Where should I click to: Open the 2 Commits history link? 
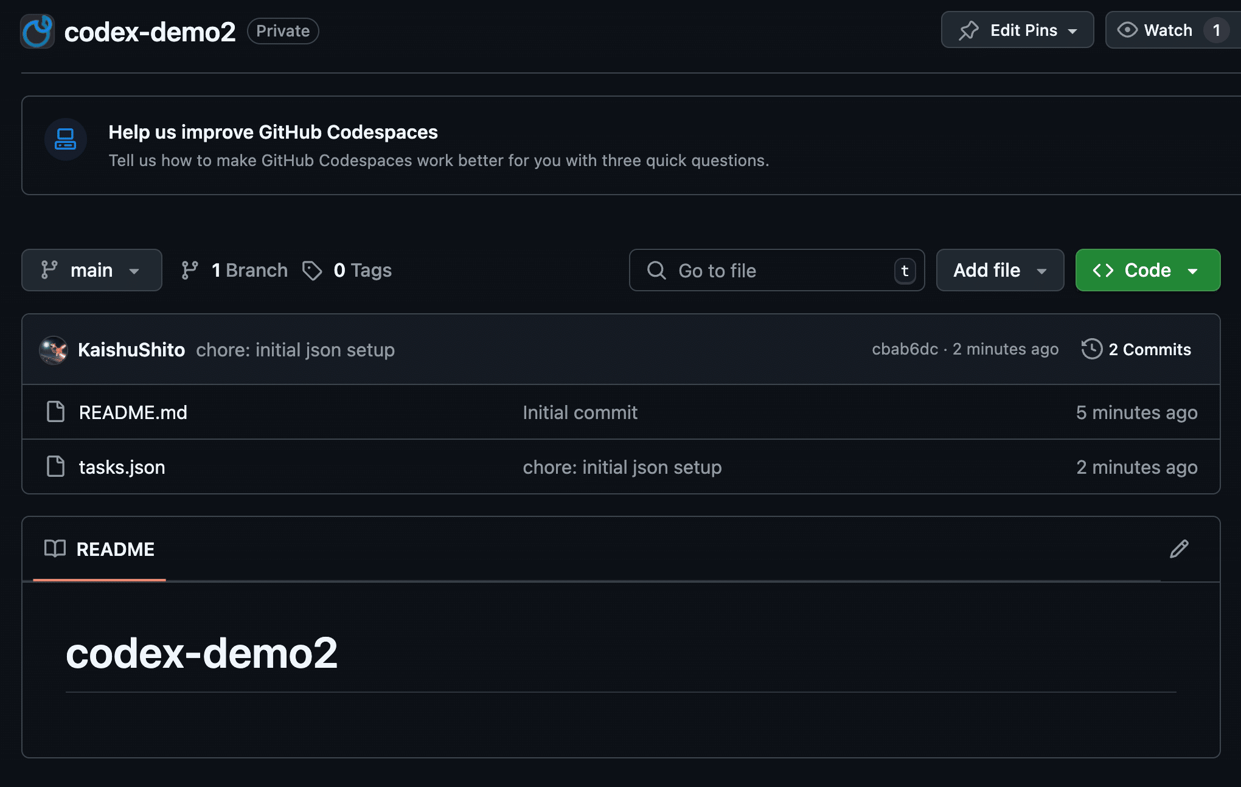[x=1149, y=349]
